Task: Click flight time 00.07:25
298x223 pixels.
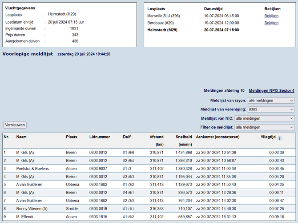Action: pyautogui.click(x=277, y=209)
